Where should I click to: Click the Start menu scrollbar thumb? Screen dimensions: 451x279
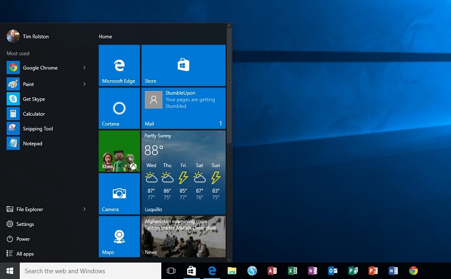coord(229,86)
